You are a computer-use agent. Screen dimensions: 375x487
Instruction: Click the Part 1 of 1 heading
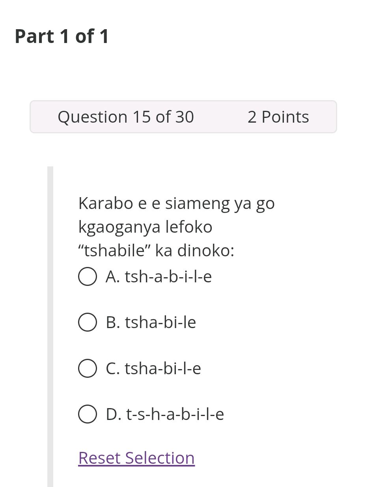(61, 36)
